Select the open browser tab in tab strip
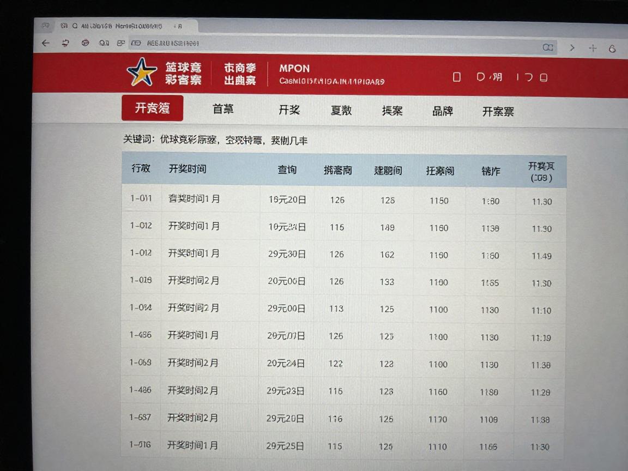 coord(120,26)
